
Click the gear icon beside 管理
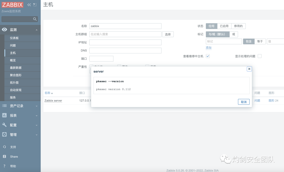(x=4, y=134)
